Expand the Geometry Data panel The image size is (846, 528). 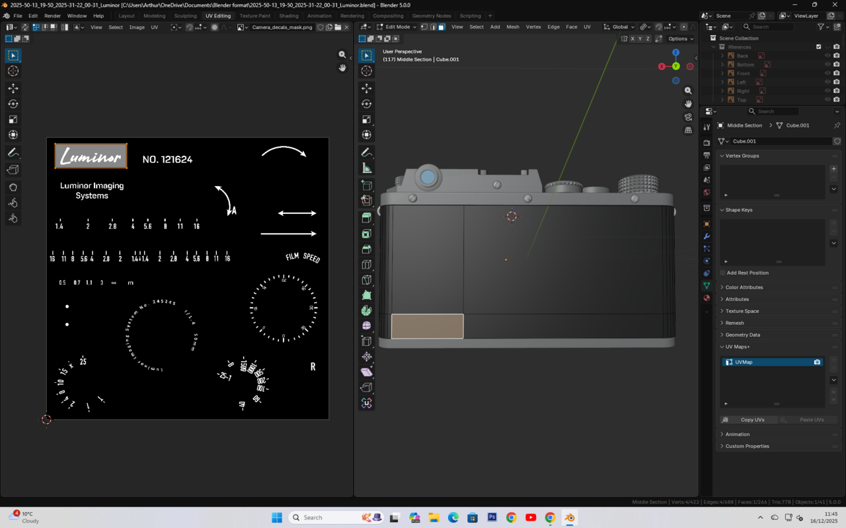coord(742,335)
